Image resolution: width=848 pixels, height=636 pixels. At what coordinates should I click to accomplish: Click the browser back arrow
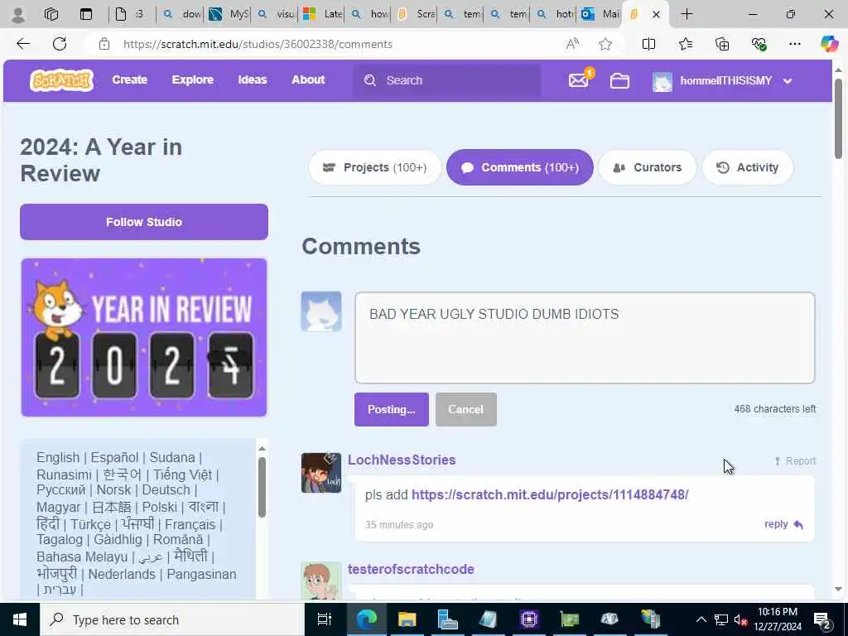pyautogui.click(x=23, y=44)
